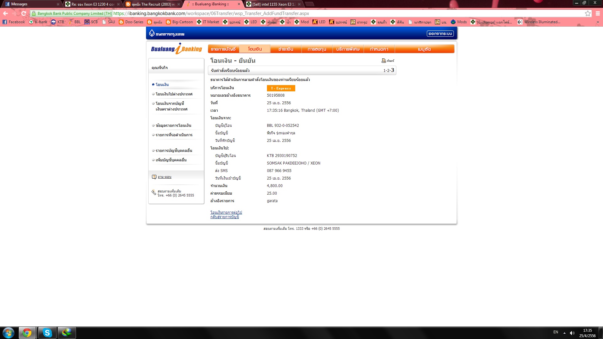Open the รายการบัญชี navigation tab

click(x=223, y=49)
